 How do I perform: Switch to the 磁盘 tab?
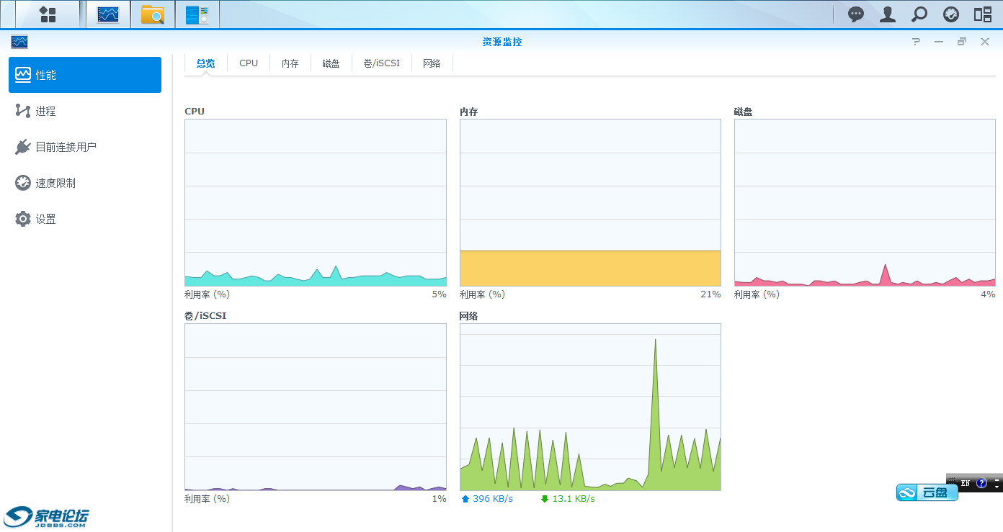point(331,63)
